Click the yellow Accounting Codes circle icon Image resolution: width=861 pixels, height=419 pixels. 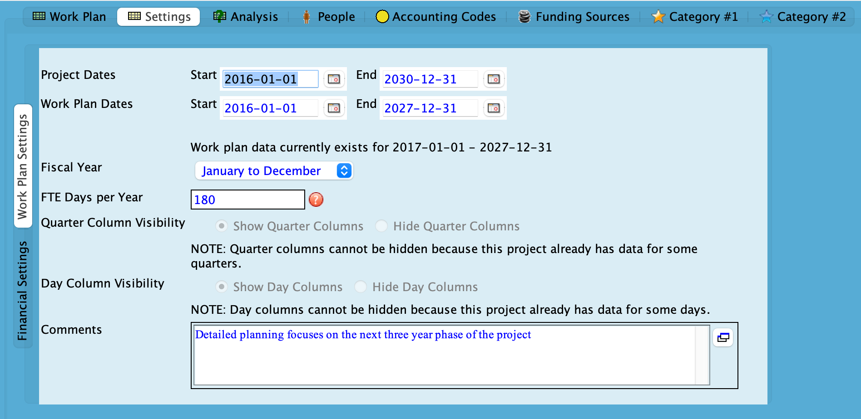pyautogui.click(x=382, y=17)
